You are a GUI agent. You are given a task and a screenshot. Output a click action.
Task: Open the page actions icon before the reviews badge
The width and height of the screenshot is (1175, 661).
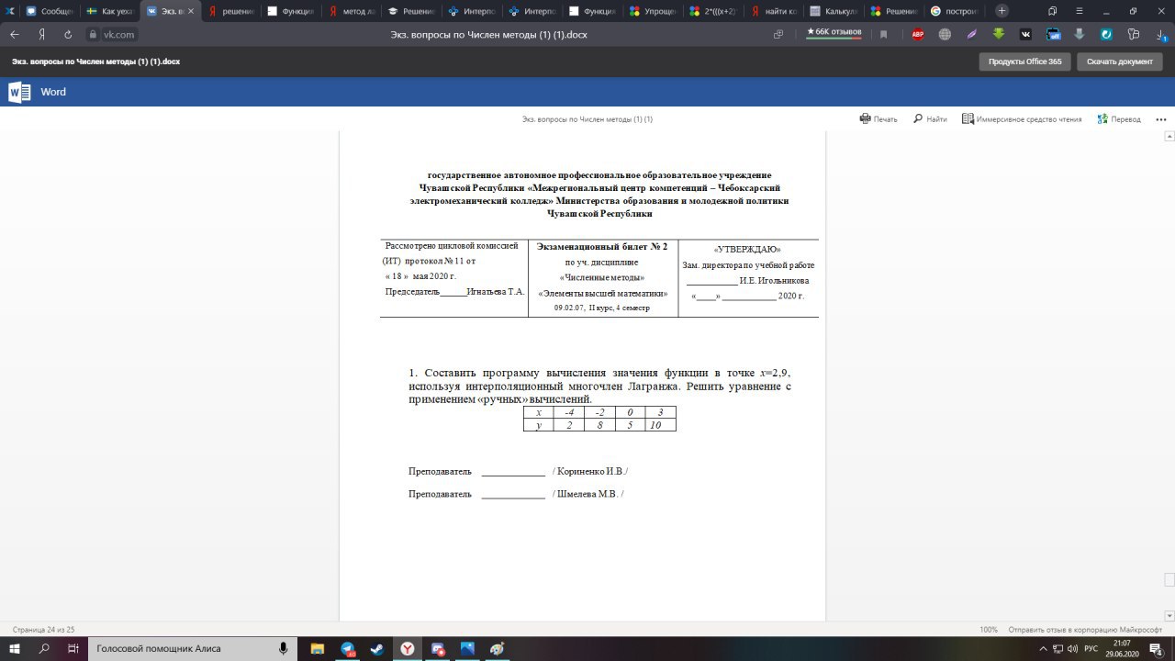click(x=778, y=34)
